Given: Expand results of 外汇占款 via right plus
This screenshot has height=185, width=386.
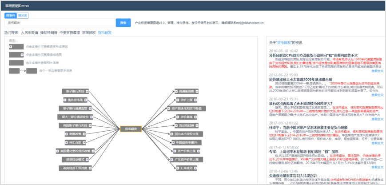Looking at the screenshot, I should tap(84, 142).
